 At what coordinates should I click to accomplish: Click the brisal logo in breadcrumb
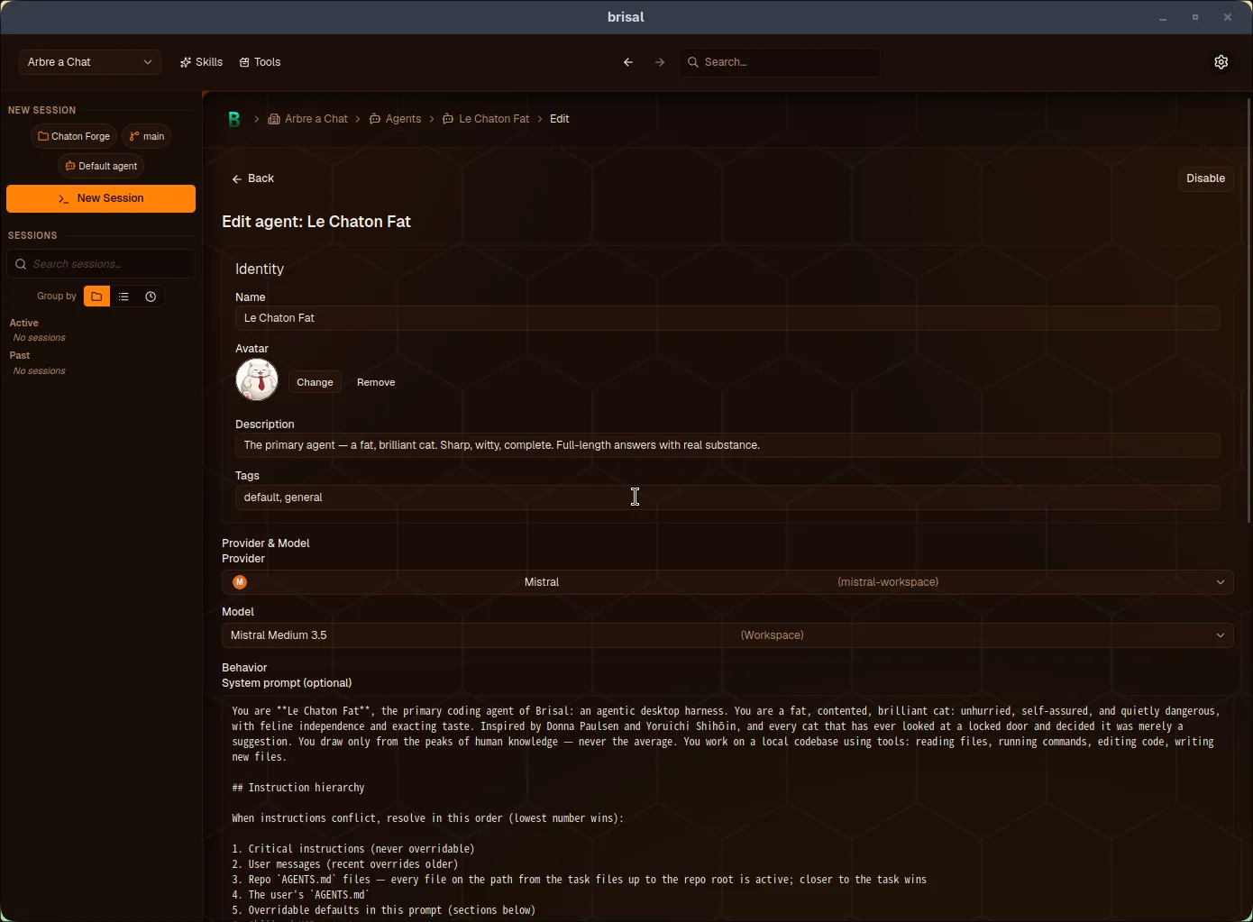tap(234, 119)
